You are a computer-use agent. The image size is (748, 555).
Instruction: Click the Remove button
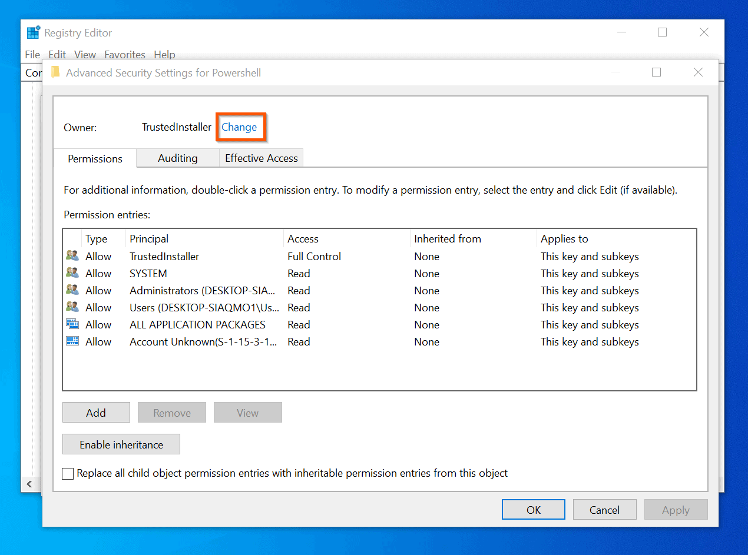pyautogui.click(x=172, y=413)
